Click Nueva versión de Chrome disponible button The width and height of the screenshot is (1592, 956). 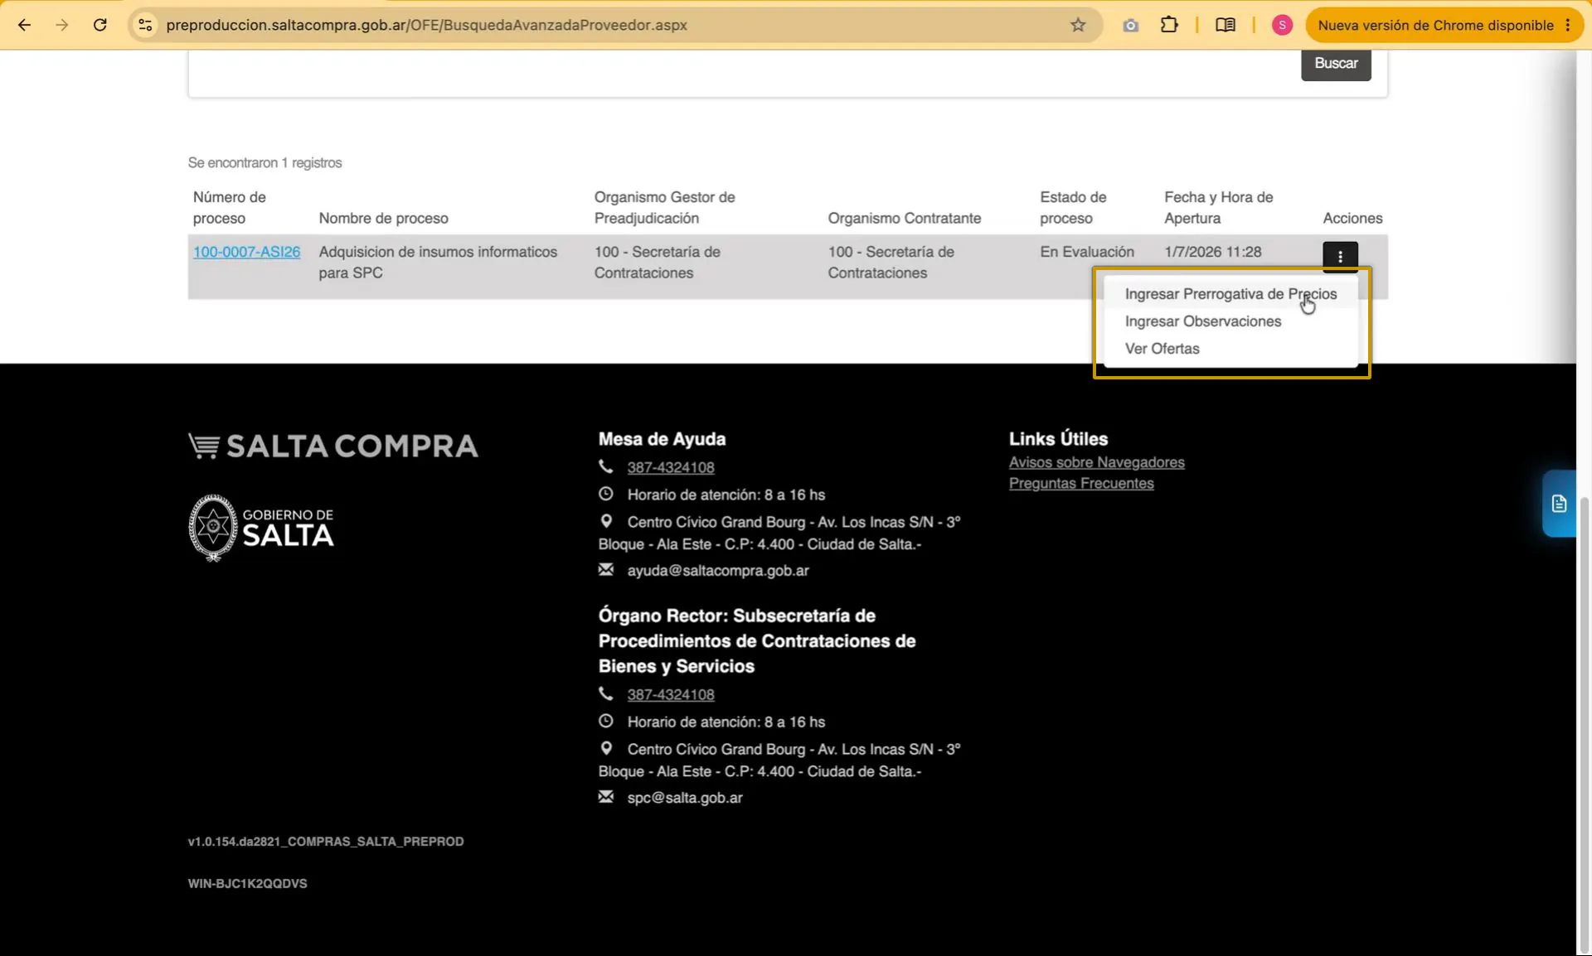1435,25
